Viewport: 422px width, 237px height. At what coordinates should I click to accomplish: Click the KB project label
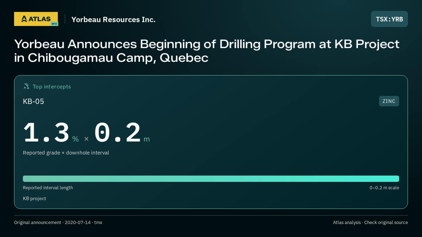tap(34, 199)
